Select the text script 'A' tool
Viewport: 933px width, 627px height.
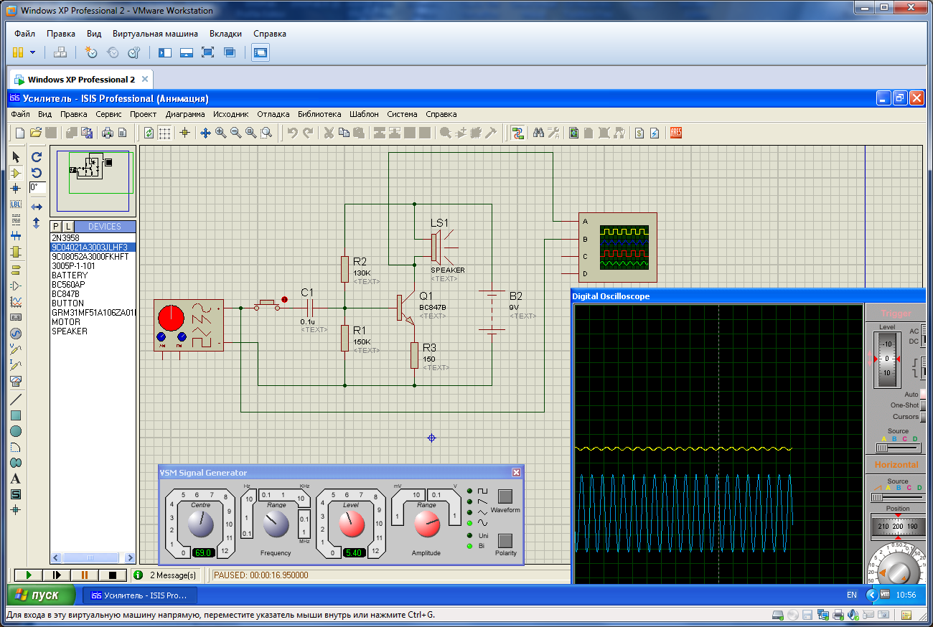click(16, 478)
